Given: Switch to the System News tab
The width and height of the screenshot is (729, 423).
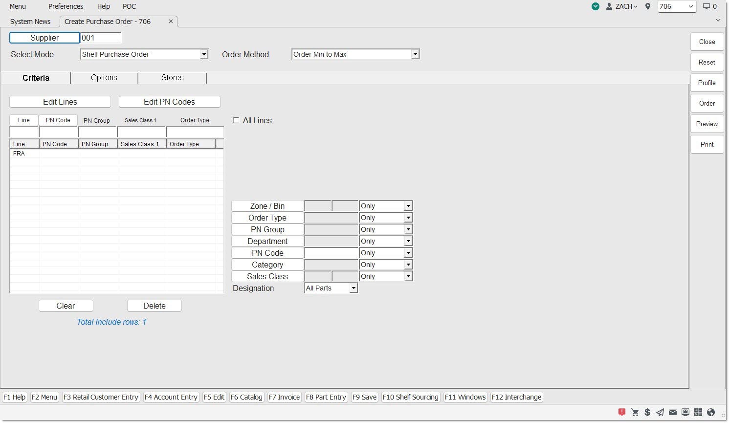Looking at the screenshot, I should point(30,22).
